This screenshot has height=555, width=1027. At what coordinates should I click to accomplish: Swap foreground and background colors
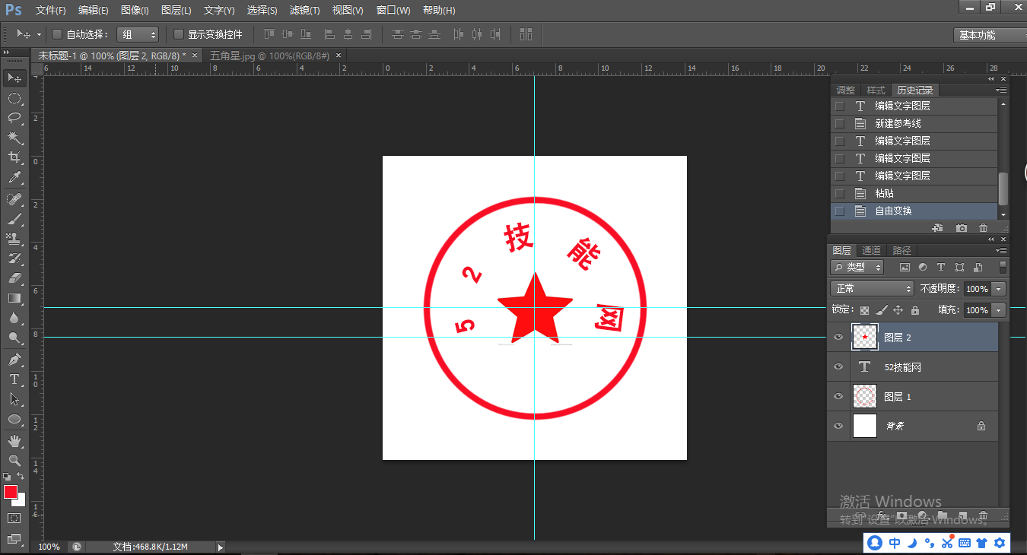pos(21,476)
